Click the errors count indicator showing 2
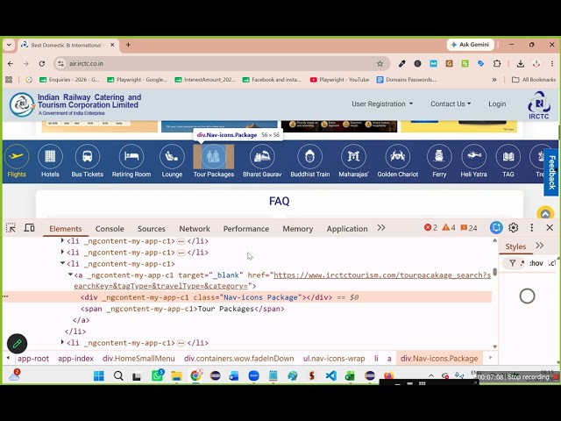 click(430, 228)
